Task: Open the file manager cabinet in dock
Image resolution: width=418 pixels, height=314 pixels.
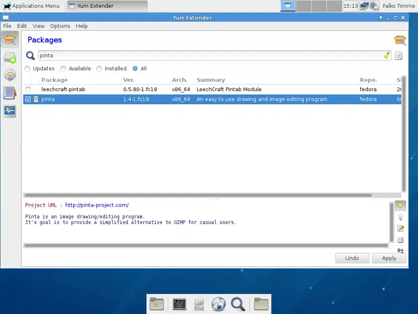Action: click(199, 304)
